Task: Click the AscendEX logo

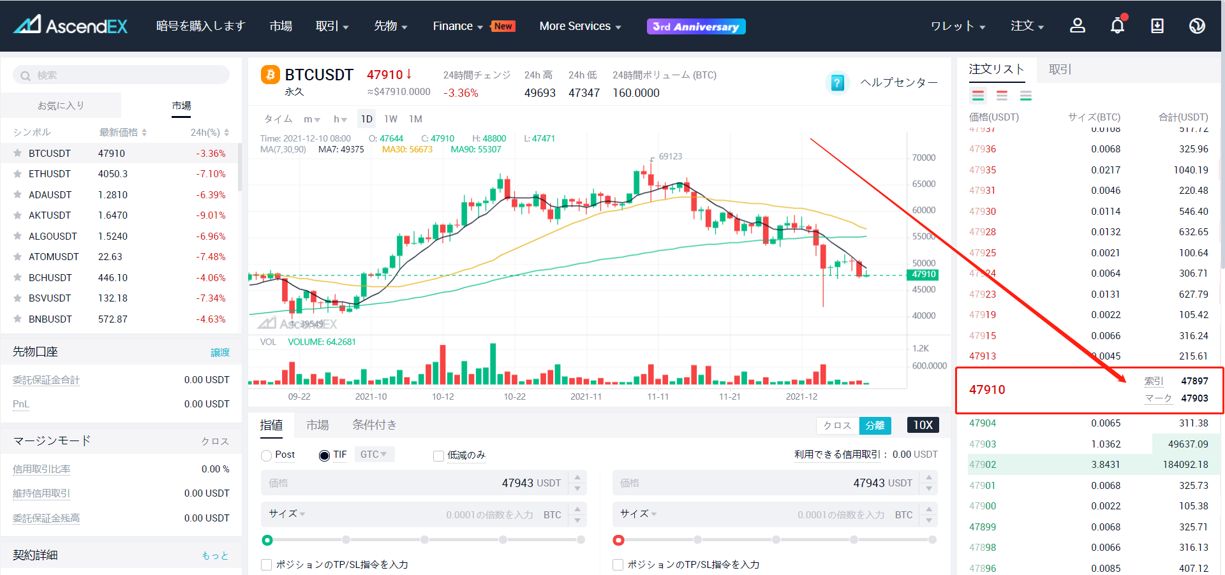Action: (x=70, y=25)
